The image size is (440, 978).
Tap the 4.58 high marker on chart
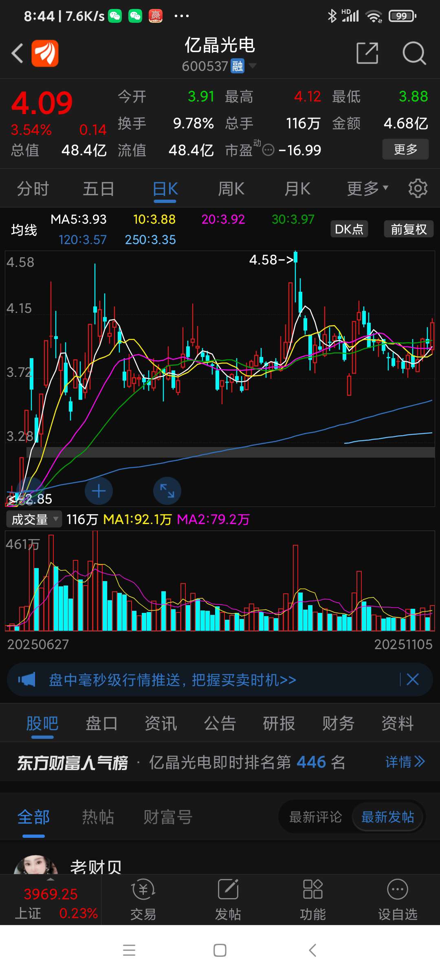(272, 260)
